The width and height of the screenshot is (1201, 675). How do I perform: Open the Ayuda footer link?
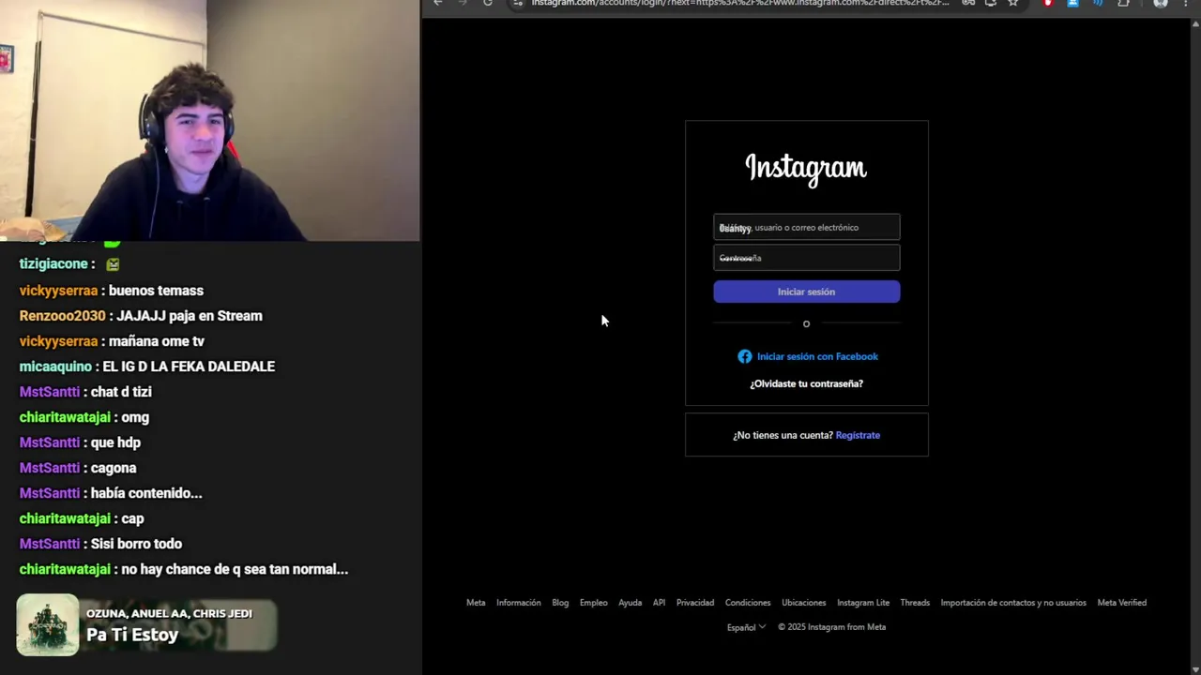coord(630,603)
